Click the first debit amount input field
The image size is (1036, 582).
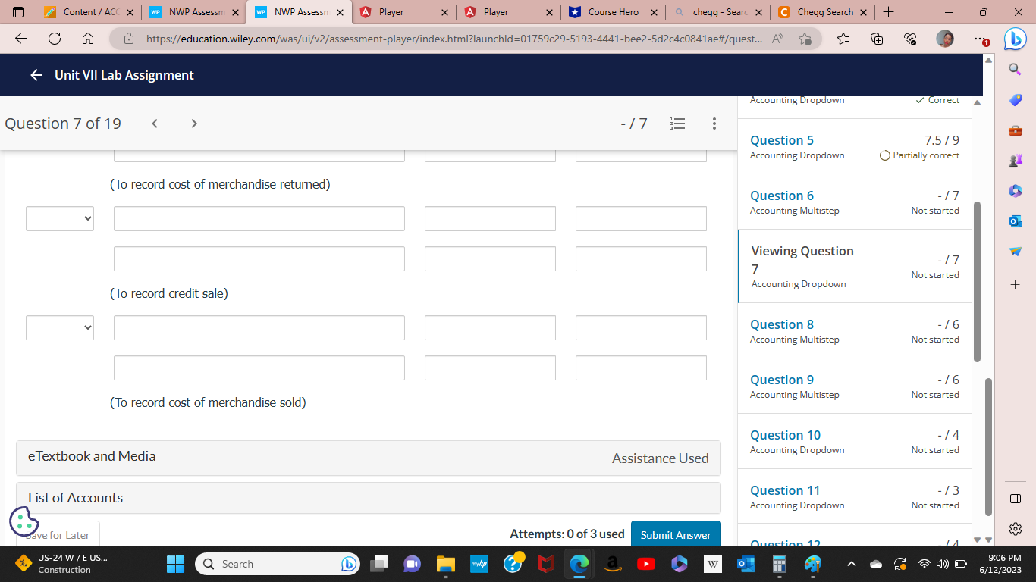490,218
